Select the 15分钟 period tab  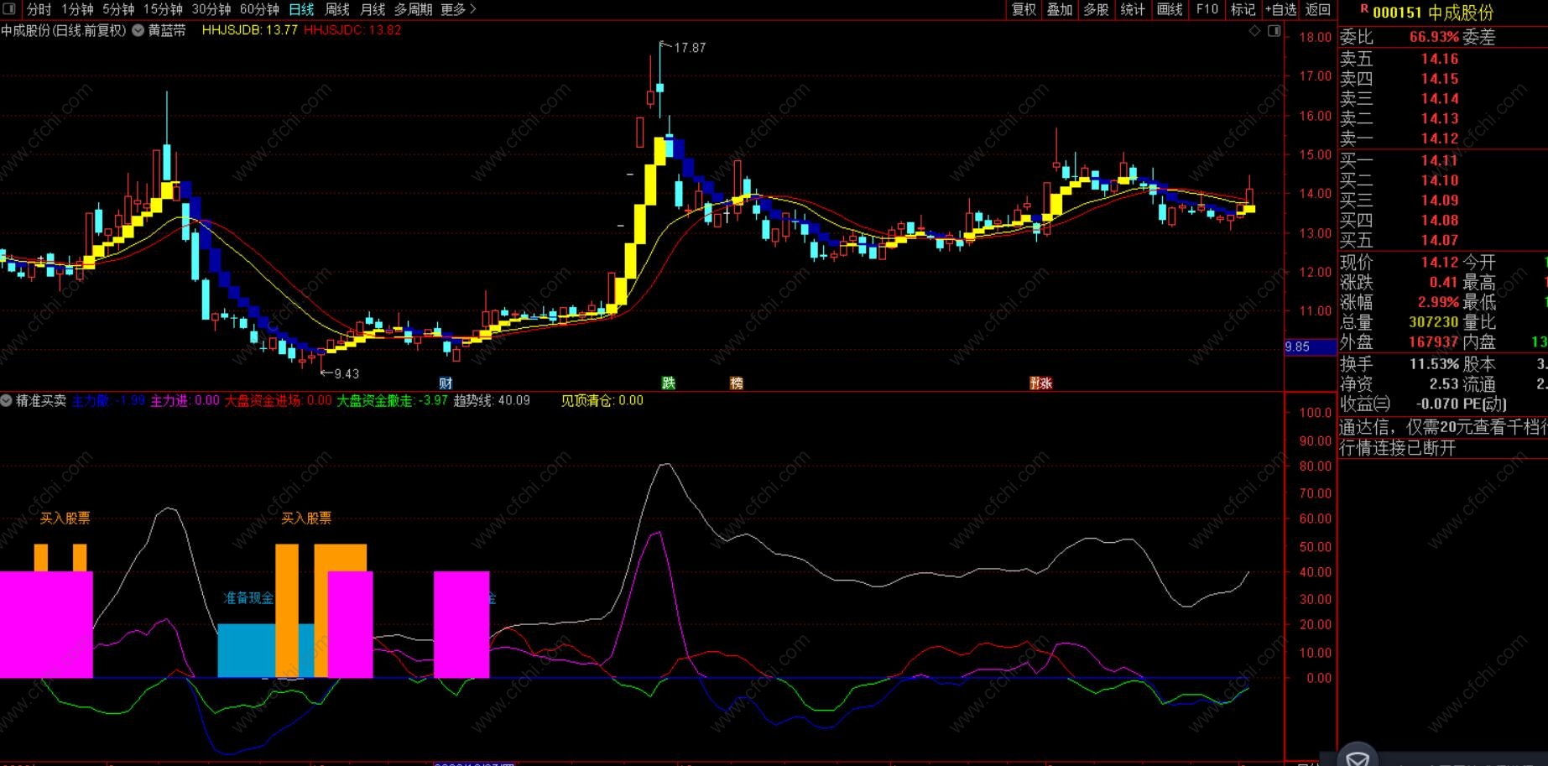163,9
